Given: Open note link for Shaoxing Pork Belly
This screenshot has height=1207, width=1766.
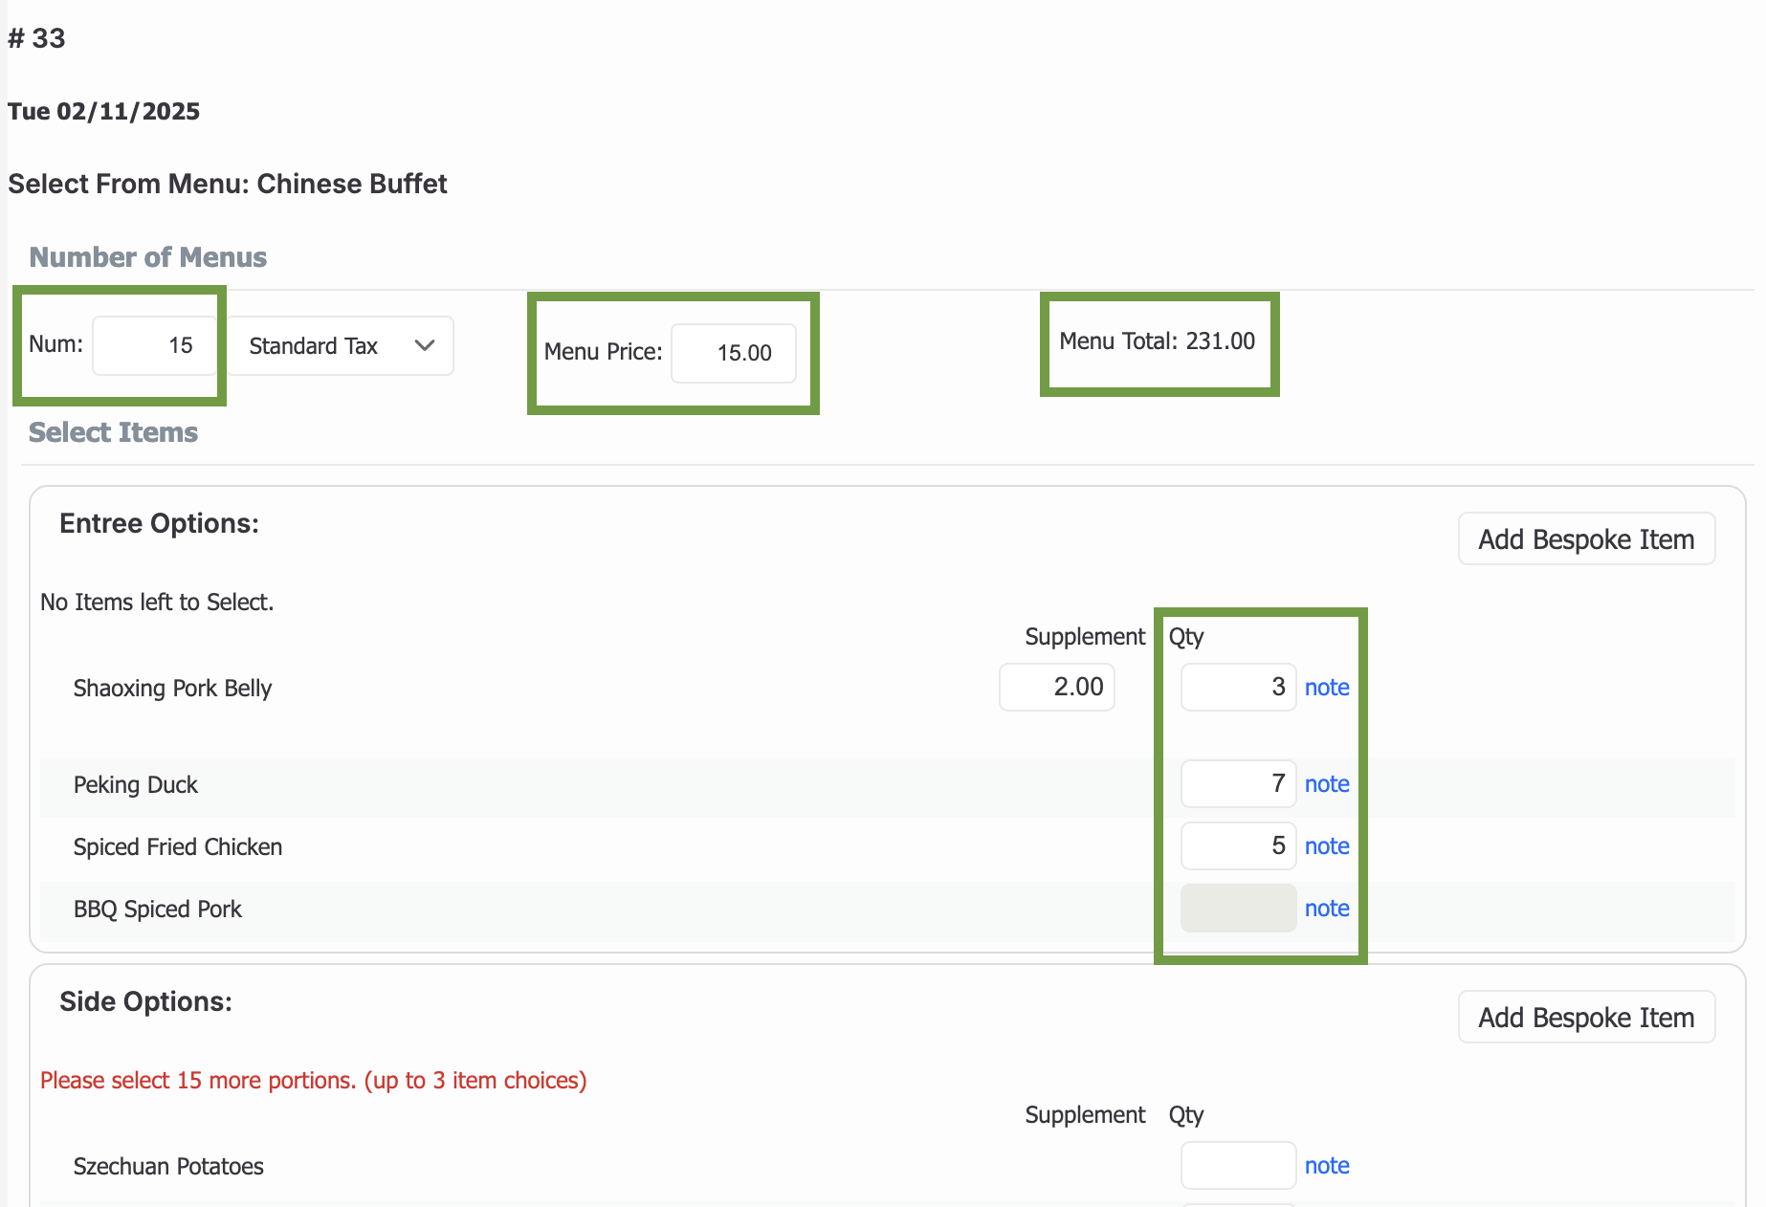Looking at the screenshot, I should (x=1326, y=688).
